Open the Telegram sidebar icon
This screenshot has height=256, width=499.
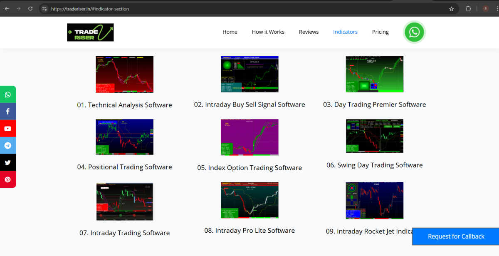pos(8,146)
